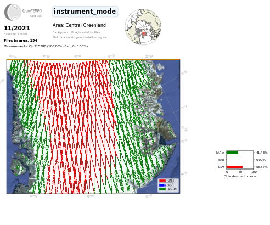
Task: Click the blue SAR legend swatch
Action: tap(162, 185)
